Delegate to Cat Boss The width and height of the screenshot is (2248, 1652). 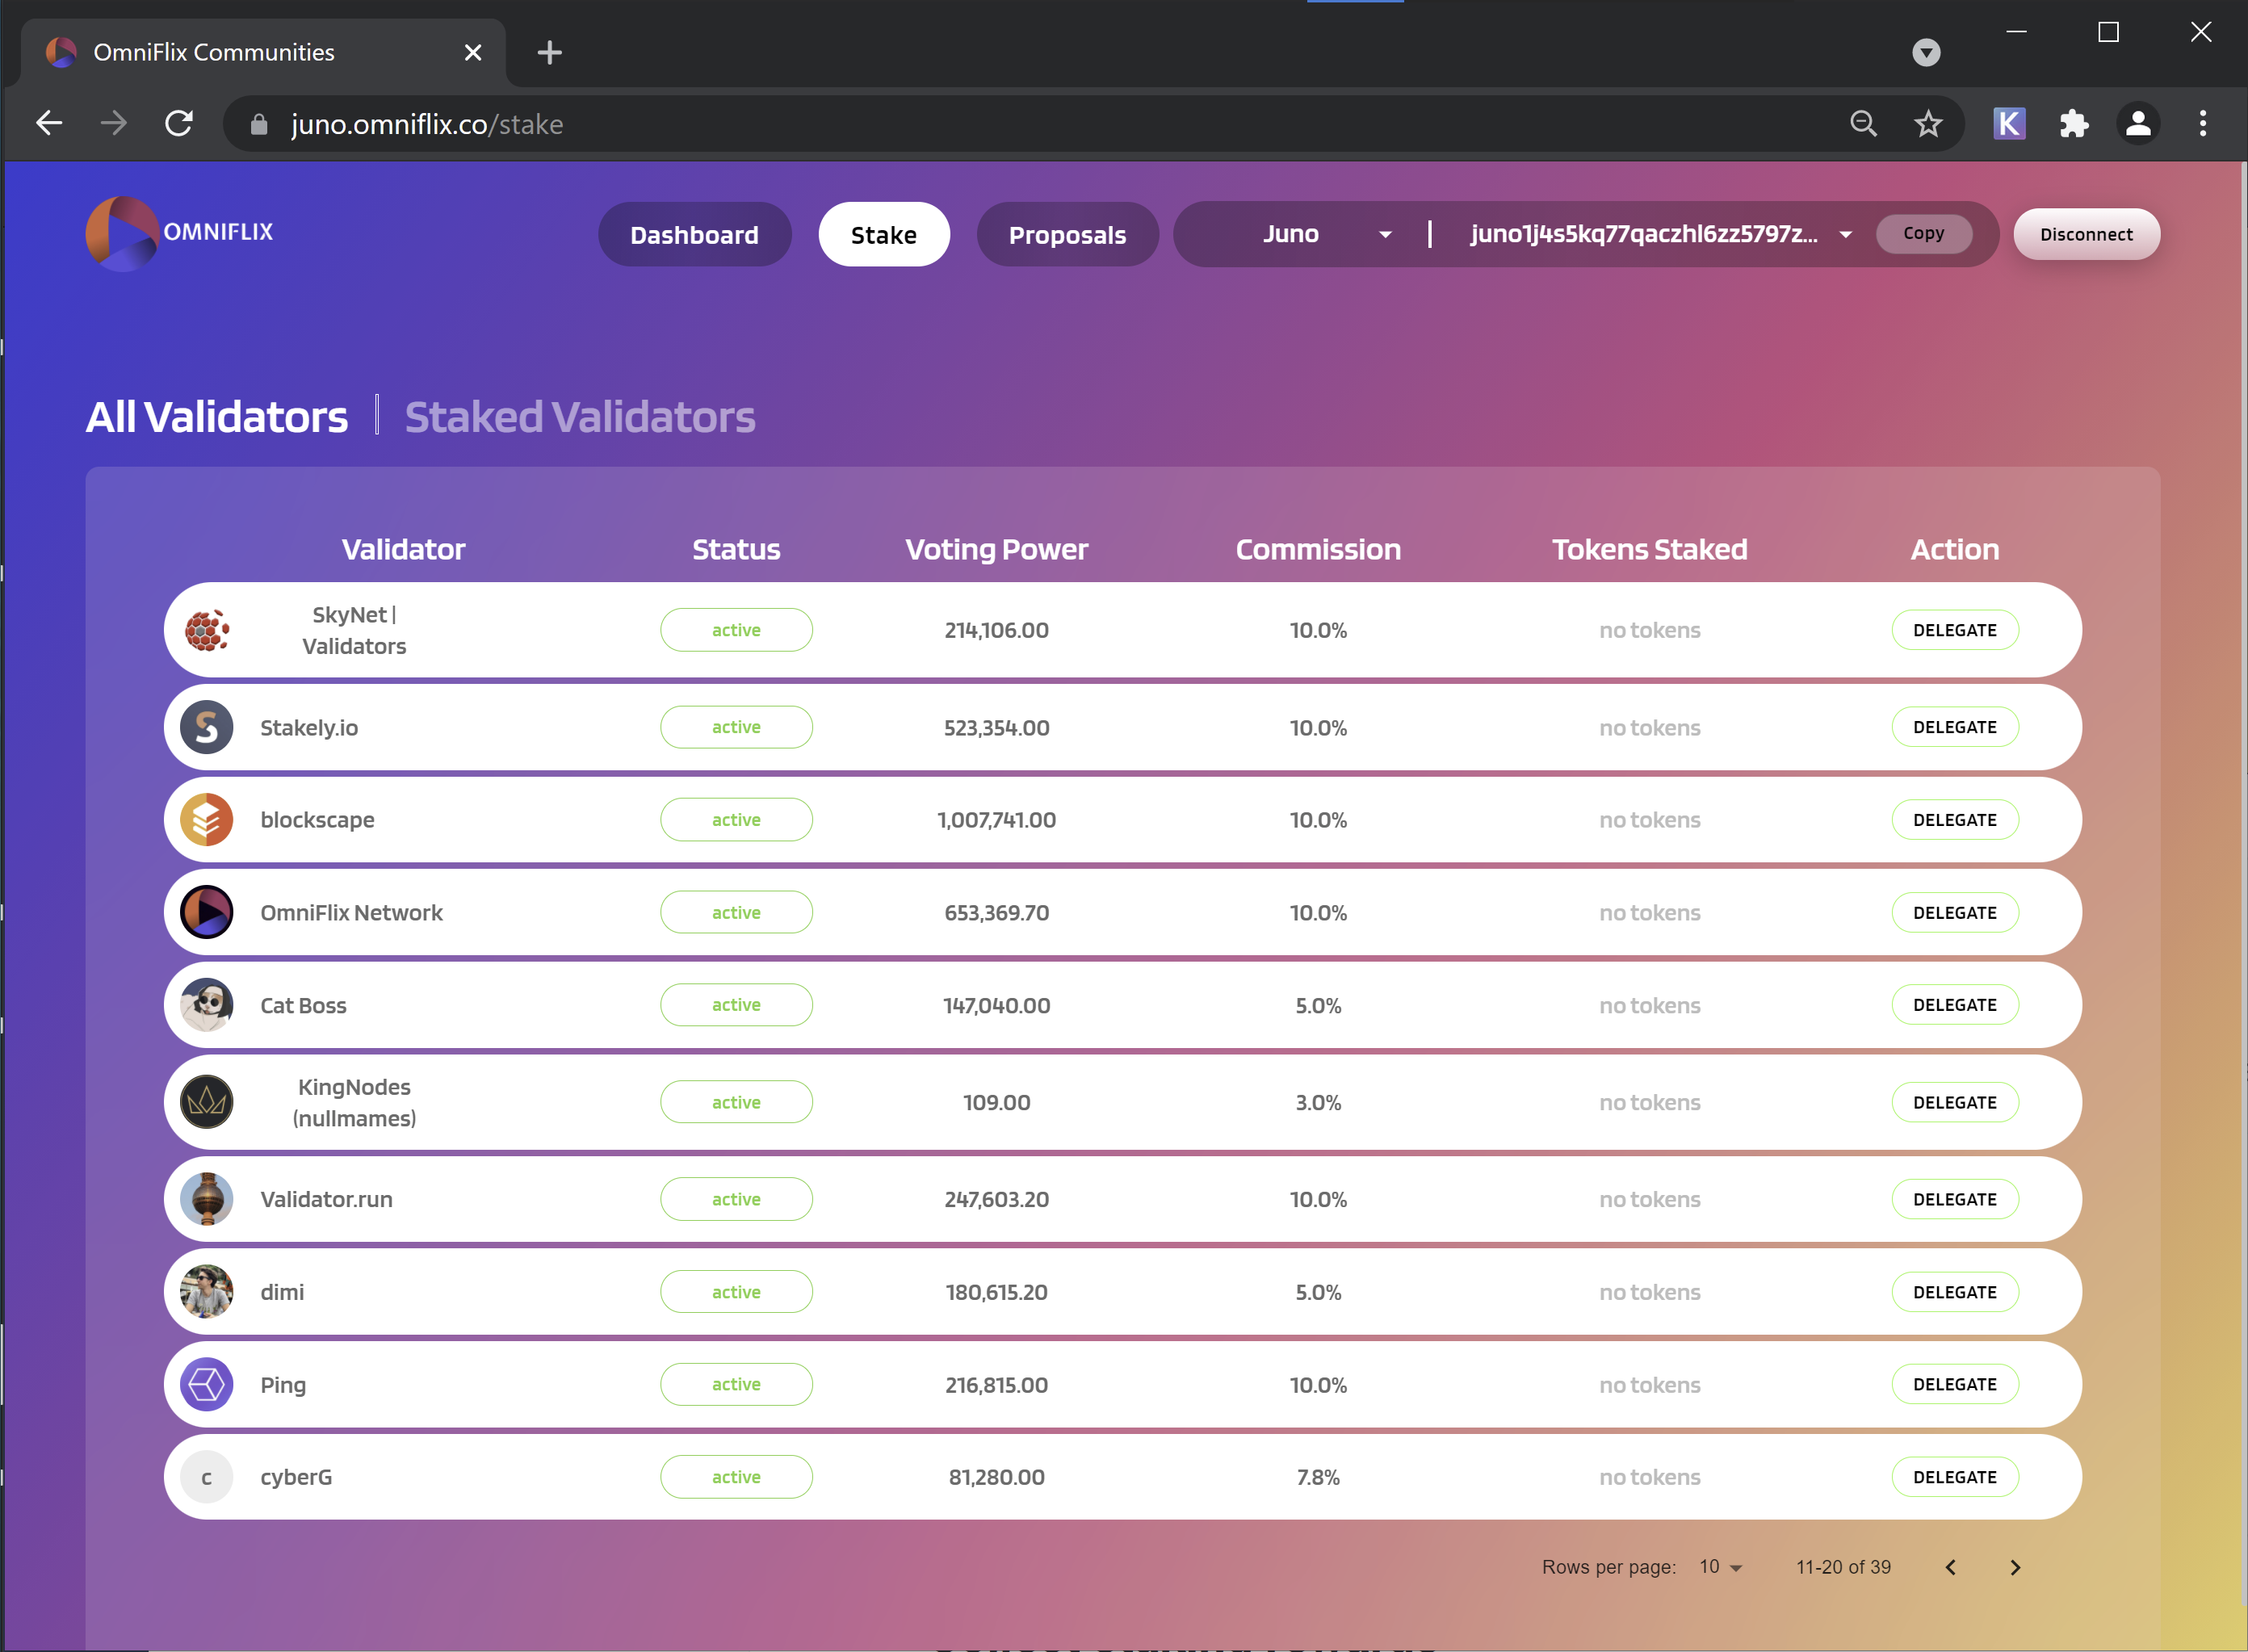click(1955, 1005)
